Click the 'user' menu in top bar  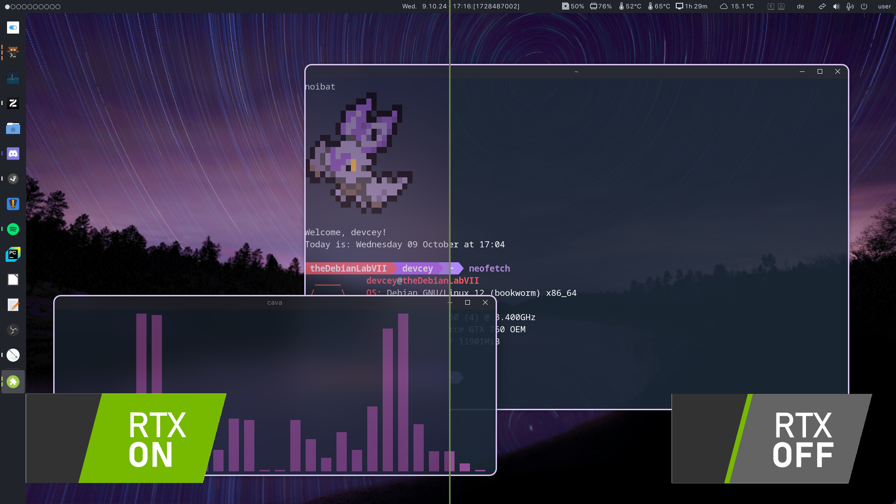(x=884, y=7)
